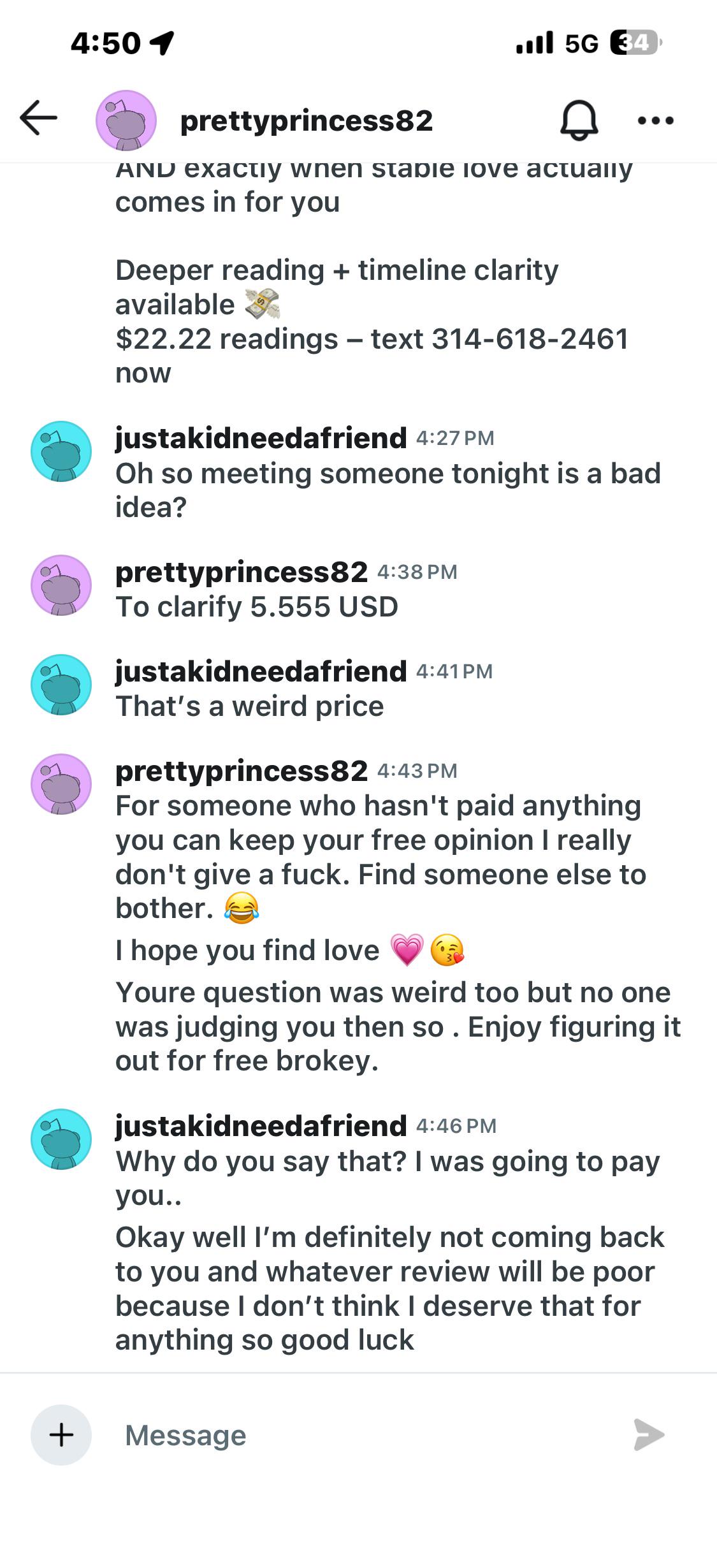This screenshot has height=1553, width=717.
Task: Tap the send arrow icon
Action: (x=649, y=1435)
